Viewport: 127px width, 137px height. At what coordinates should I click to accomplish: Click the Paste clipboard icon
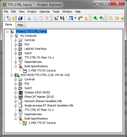coord(41,18)
